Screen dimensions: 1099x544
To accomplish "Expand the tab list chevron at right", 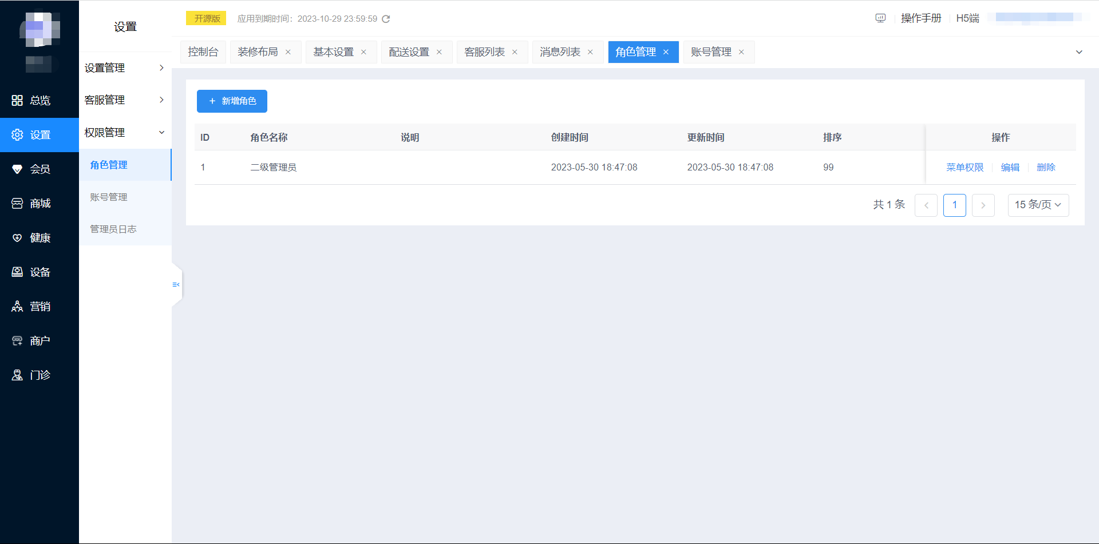I will [x=1079, y=52].
